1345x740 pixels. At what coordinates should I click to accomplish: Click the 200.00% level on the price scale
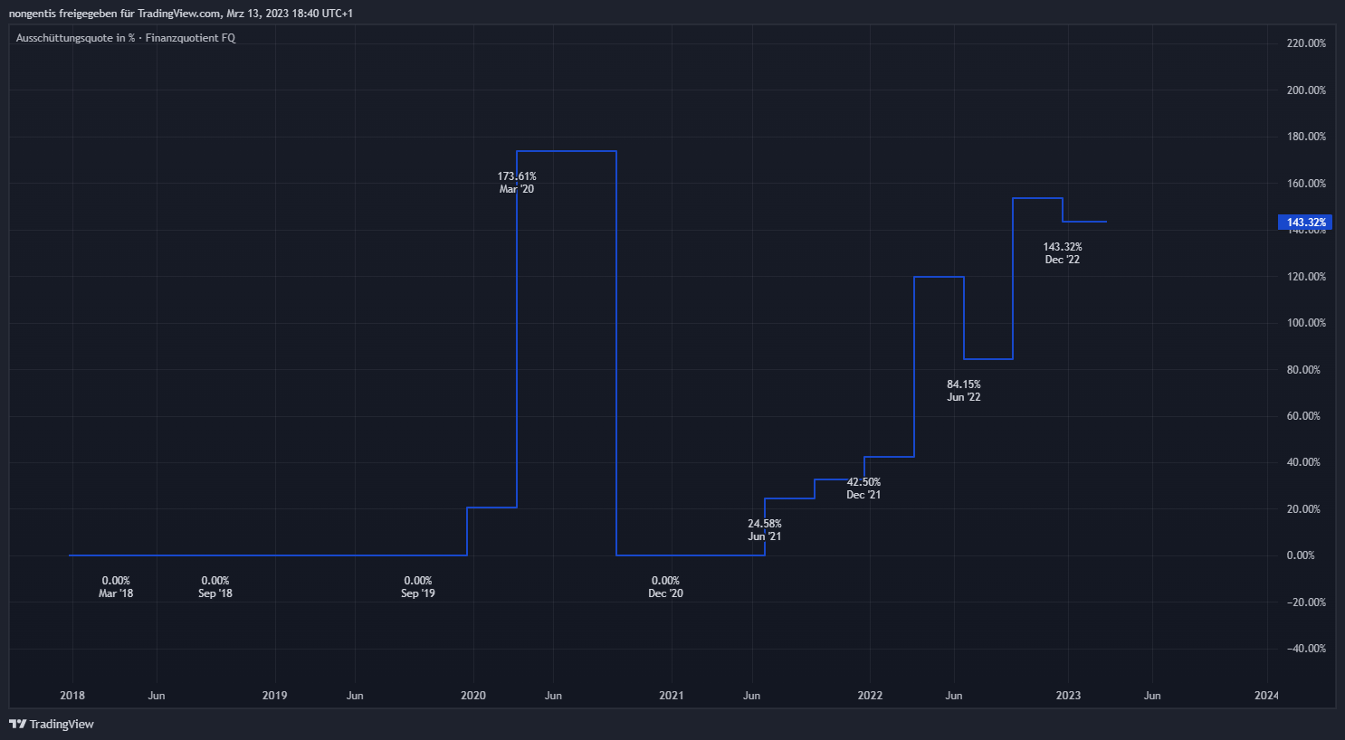pos(1305,90)
